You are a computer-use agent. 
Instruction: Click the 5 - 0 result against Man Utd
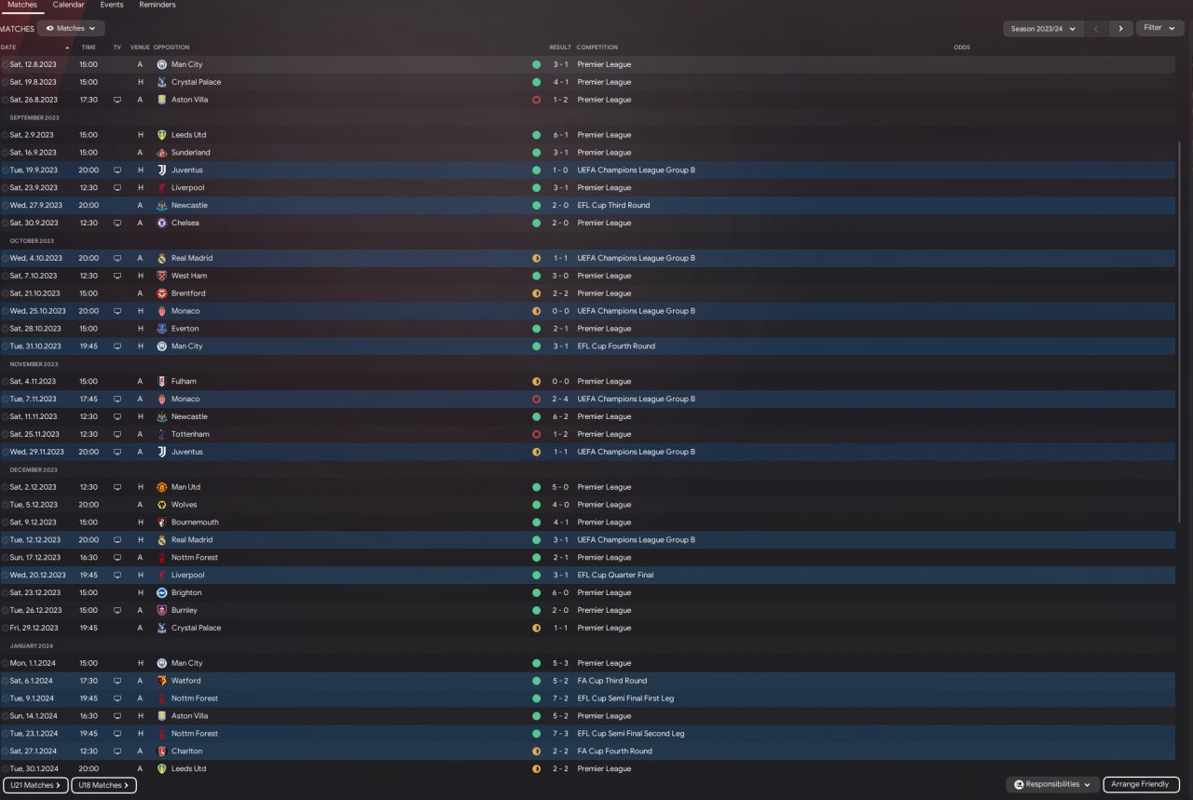pos(560,487)
